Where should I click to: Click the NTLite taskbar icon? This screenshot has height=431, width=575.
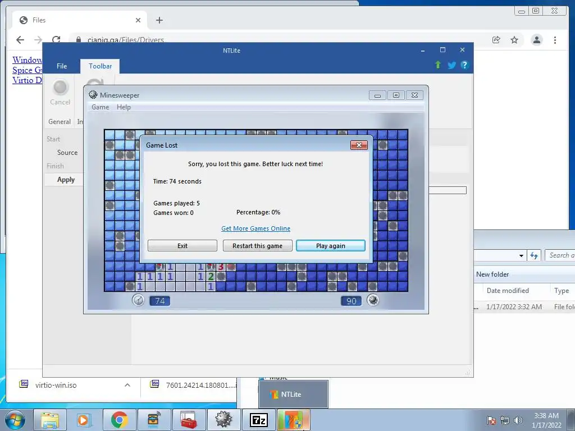point(293,420)
